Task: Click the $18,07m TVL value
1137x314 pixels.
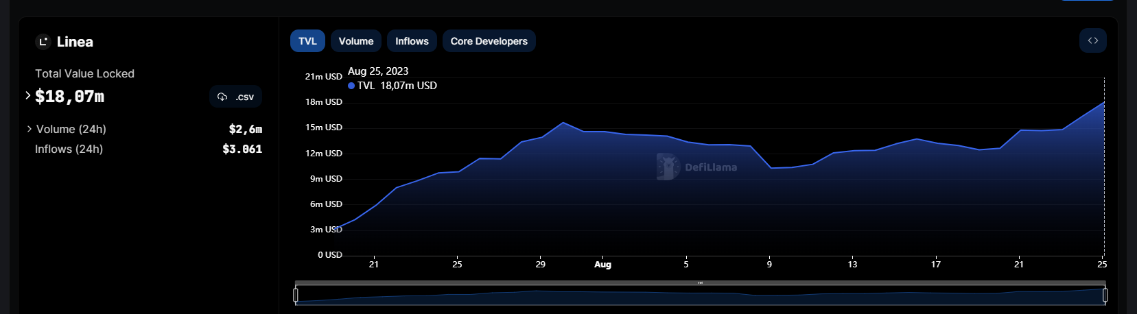Action: pos(69,97)
